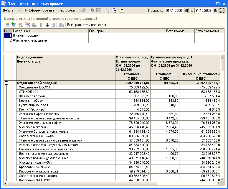Click the finish editing OK icon
Viewport: 228px width, 189px height.
[x=34, y=25]
